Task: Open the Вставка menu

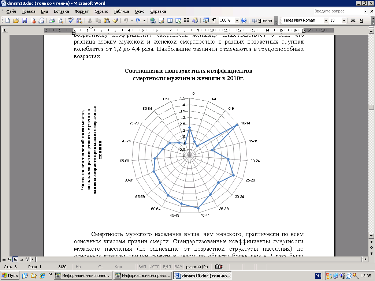Action: pyautogui.click(x=61, y=11)
